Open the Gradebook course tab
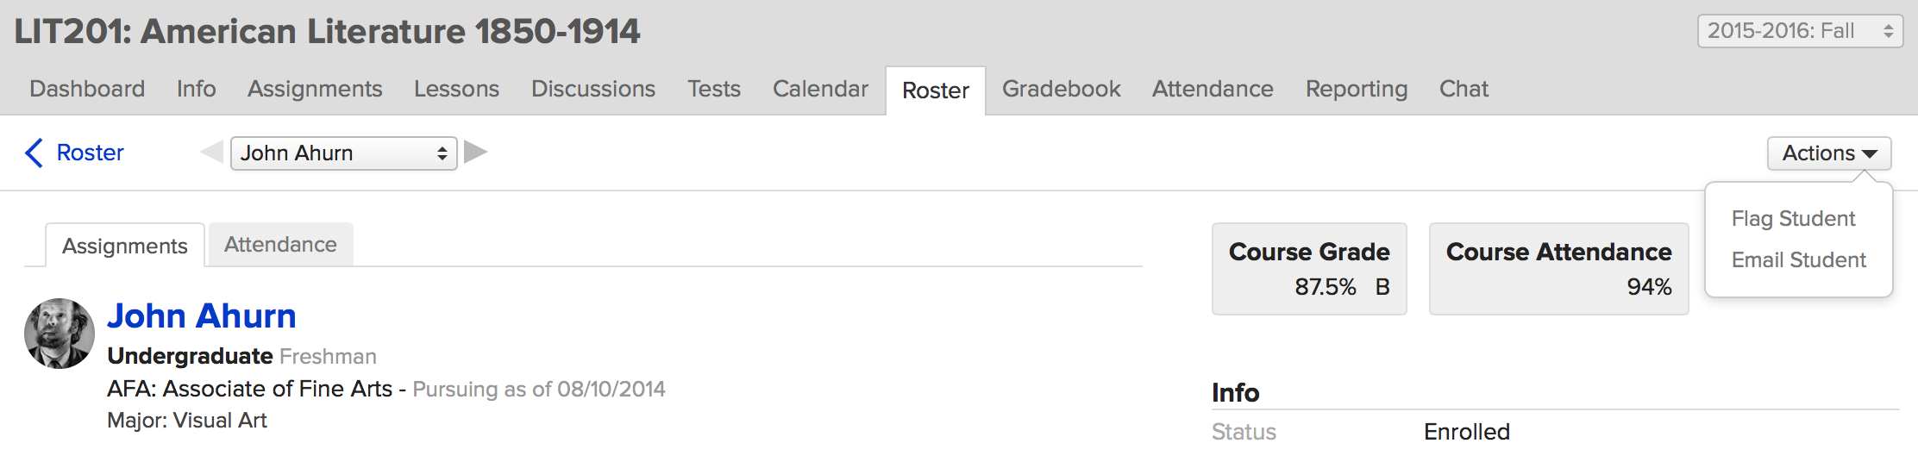Viewport: 1918px width, 462px height. (x=1061, y=89)
